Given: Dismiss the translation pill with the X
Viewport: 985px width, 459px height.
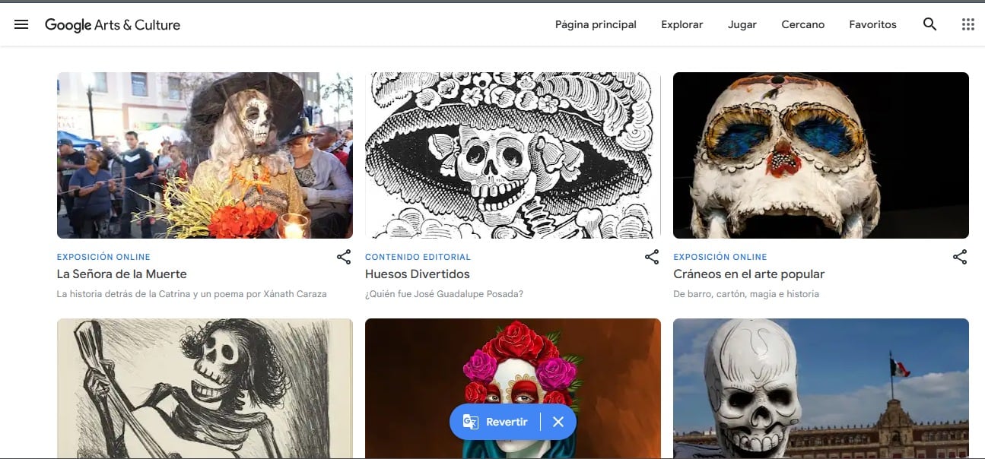Looking at the screenshot, I should point(558,422).
